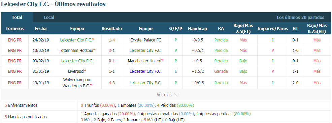Select the Total tab
The image size is (332, 123).
(x=17, y=18)
